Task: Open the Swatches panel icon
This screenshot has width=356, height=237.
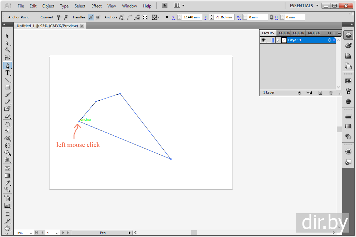Action: pyautogui.click(x=348, y=81)
